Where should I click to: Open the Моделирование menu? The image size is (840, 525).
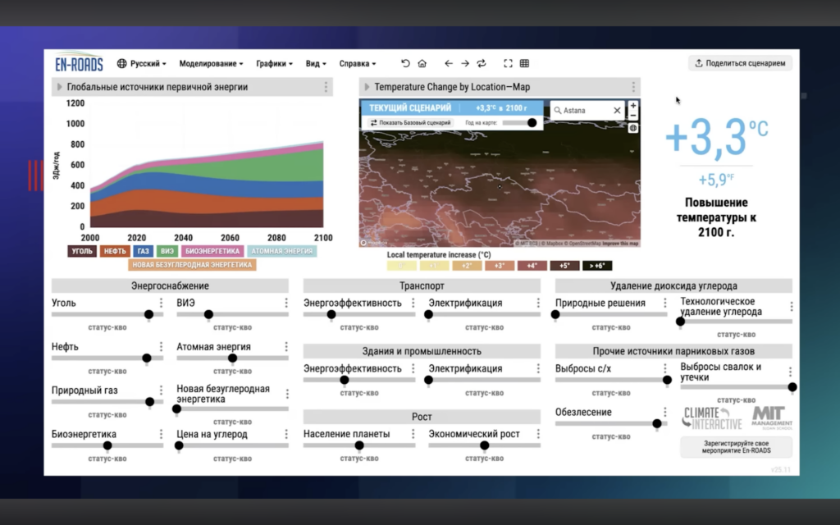211,63
